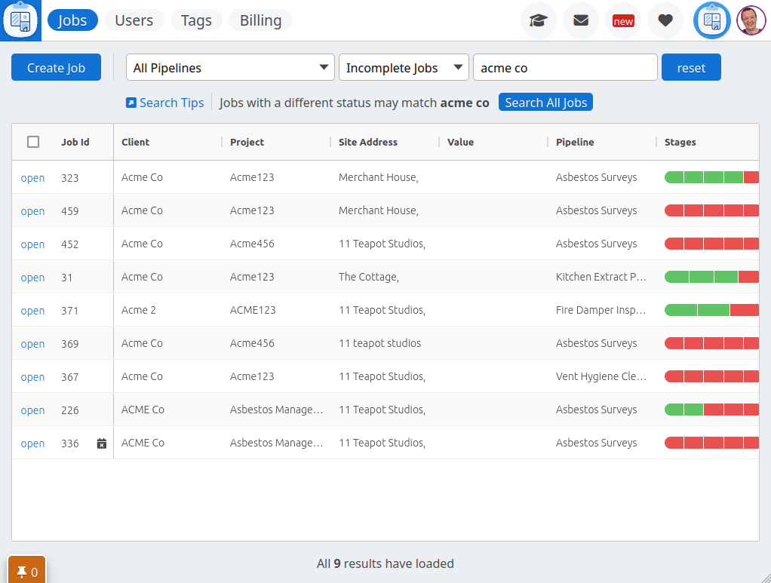Image resolution: width=771 pixels, height=583 pixels.
Task: Open the Tags tab
Action: point(196,20)
